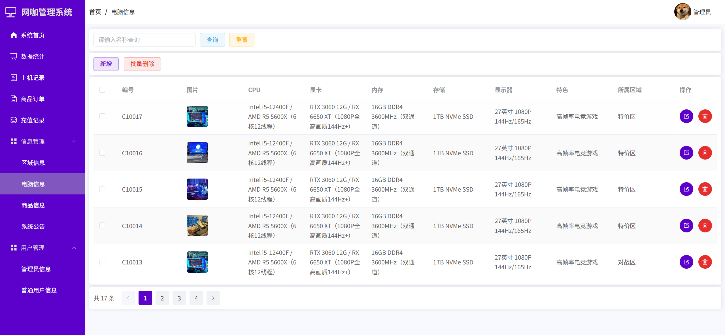This screenshot has width=725, height=335.
Task: Click edit icon for computer C10017
Action: pyautogui.click(x=686, y=116)
